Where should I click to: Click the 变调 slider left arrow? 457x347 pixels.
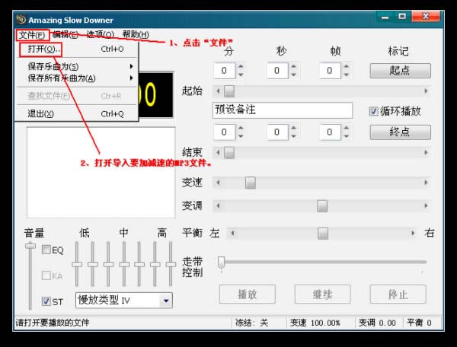click(218, 205)
